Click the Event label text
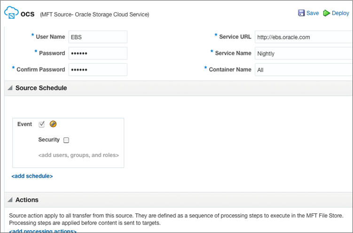Screen dimensions: 353x233 24,124
